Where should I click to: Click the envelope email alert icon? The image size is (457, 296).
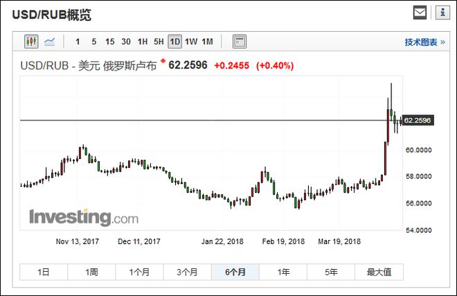tap(420, 12)
